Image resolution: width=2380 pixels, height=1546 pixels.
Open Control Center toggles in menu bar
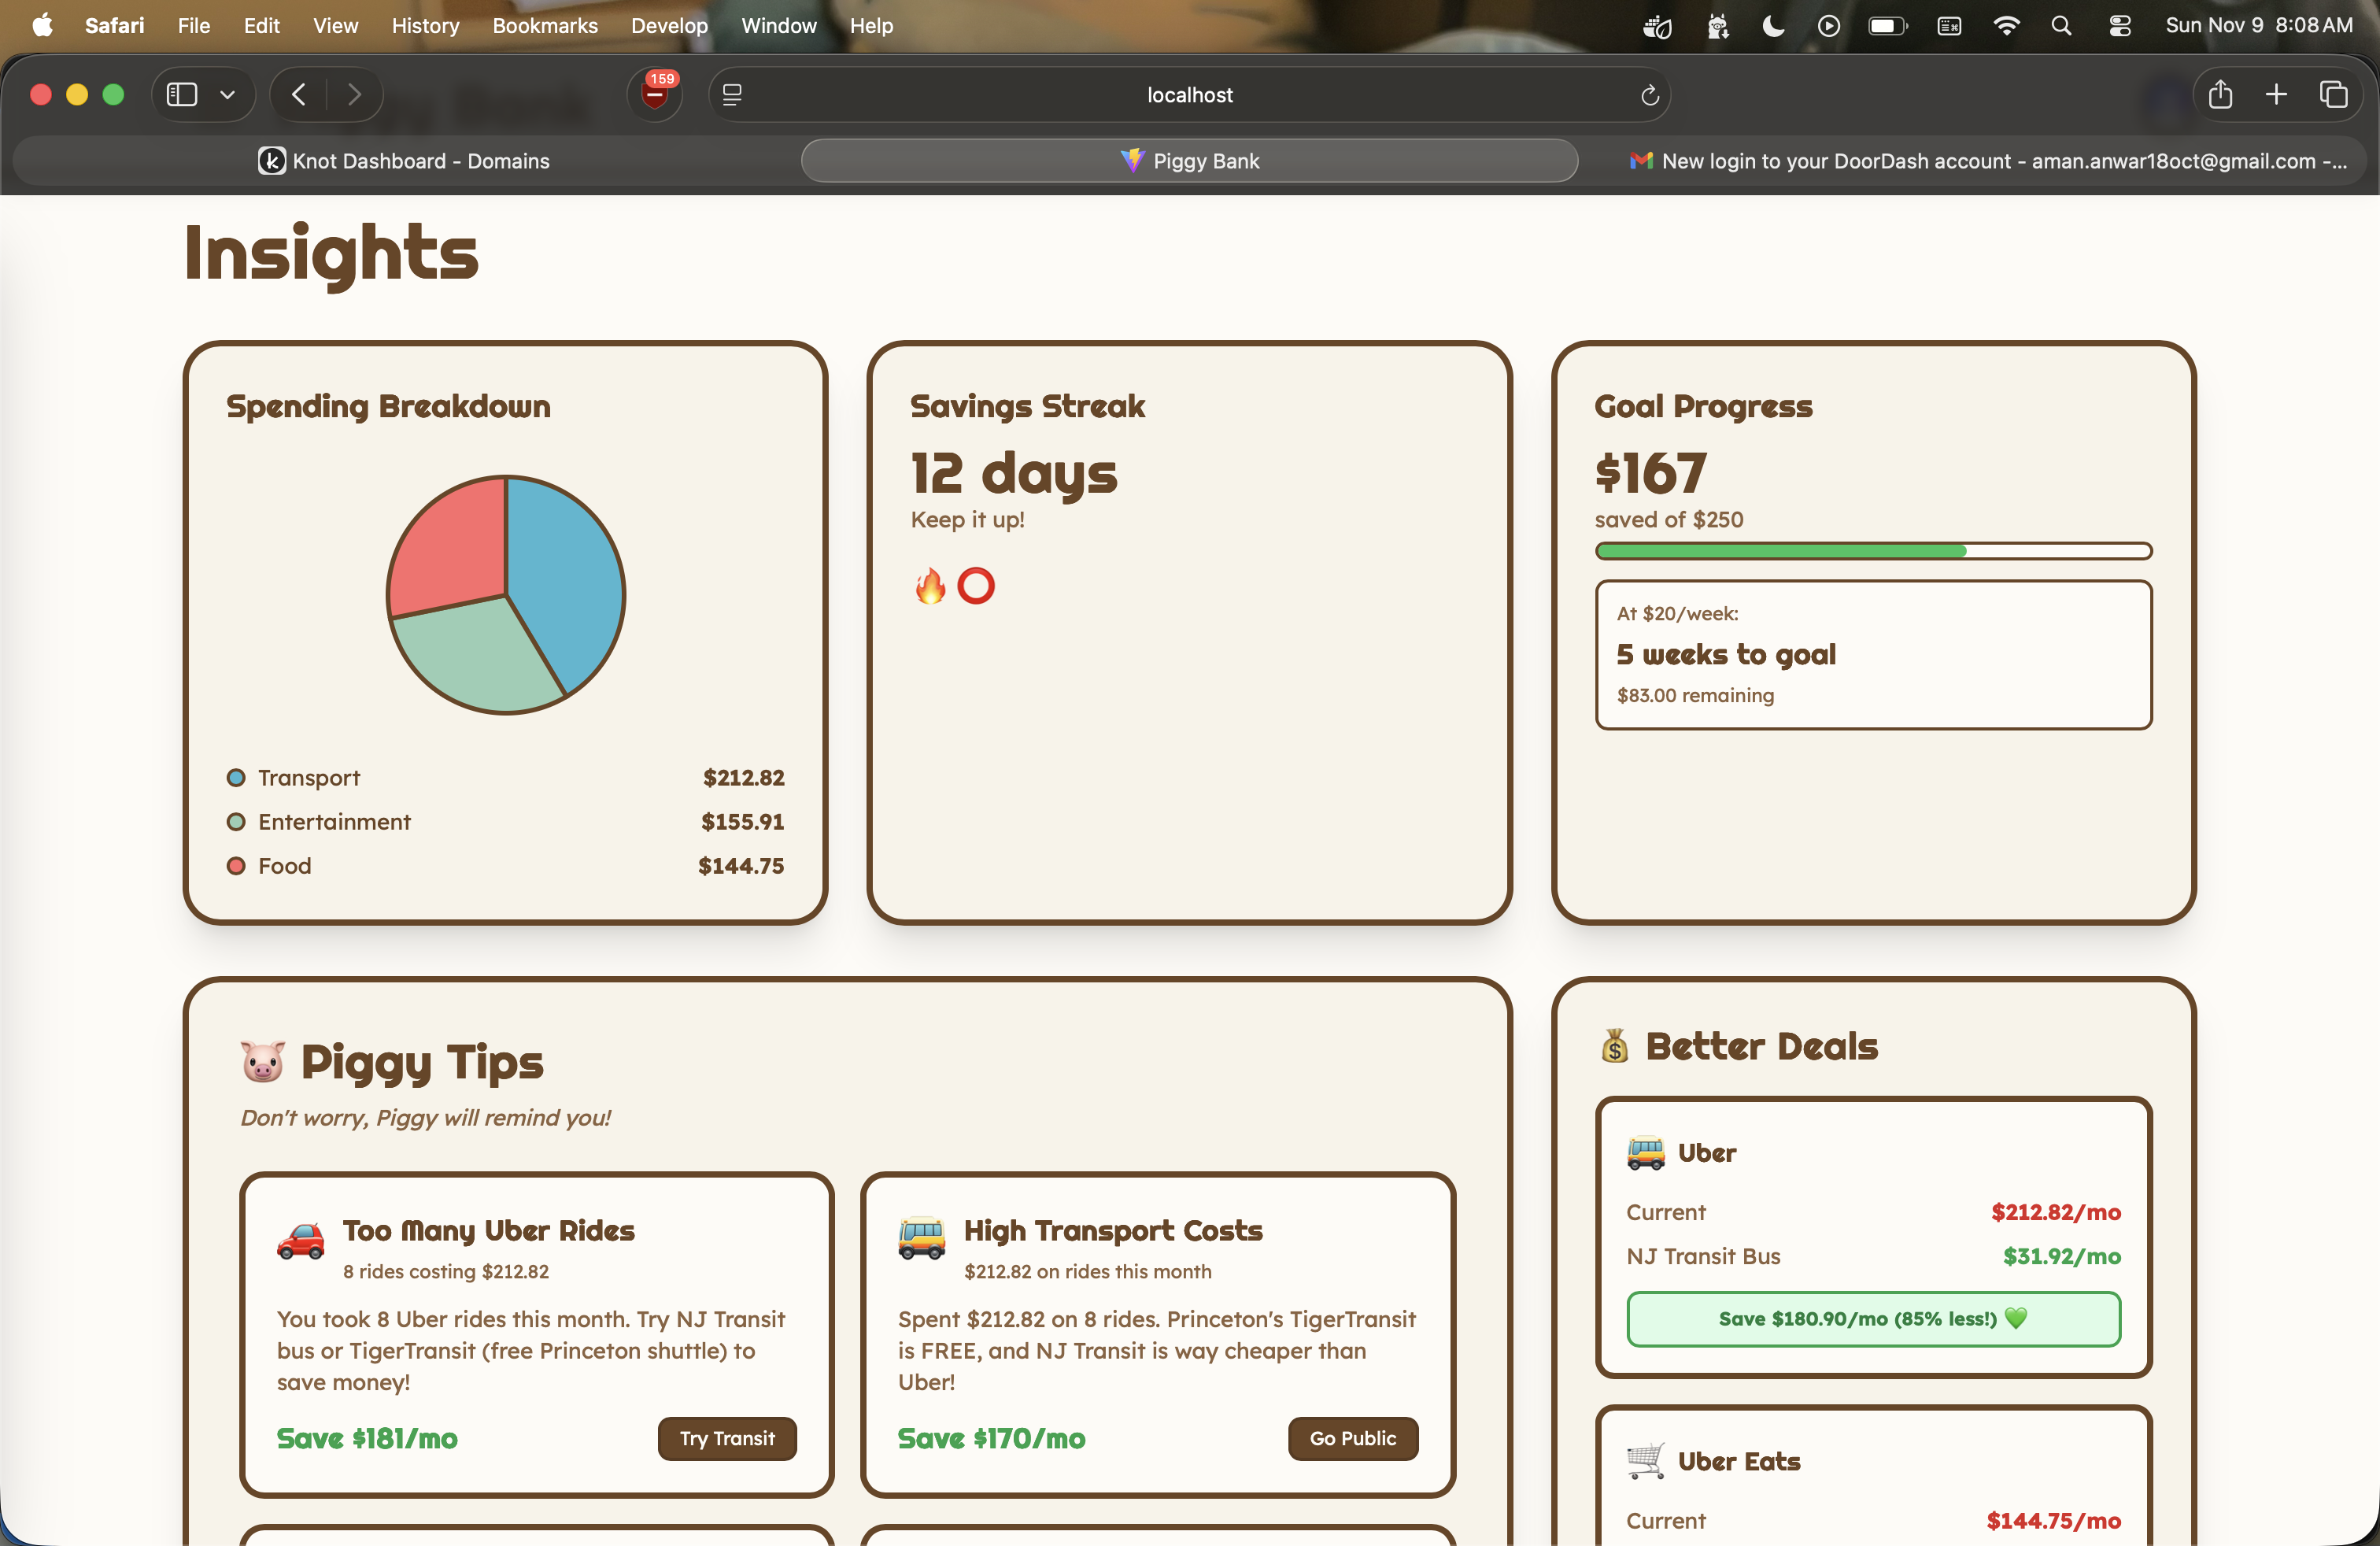pos(2119,26)
